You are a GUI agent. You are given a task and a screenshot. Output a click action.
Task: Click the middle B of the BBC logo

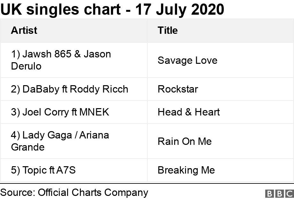[x=279, y=194]
